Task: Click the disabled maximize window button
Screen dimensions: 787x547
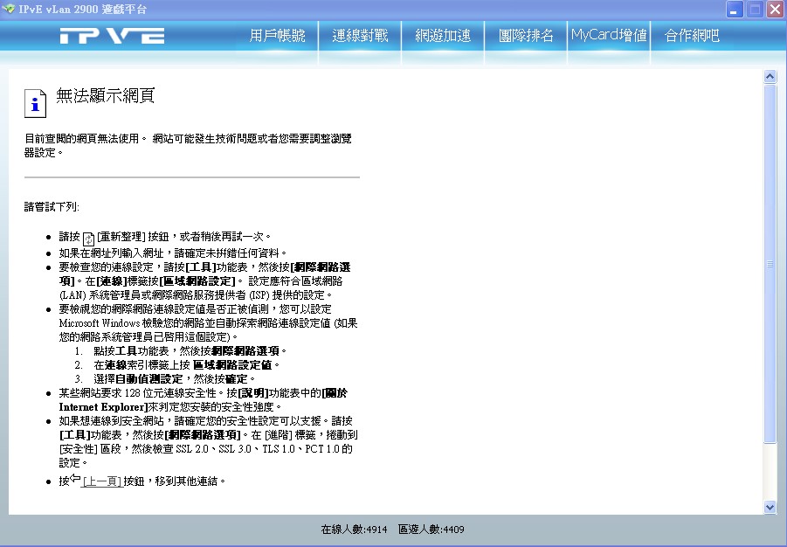Action: pos(755,9)
